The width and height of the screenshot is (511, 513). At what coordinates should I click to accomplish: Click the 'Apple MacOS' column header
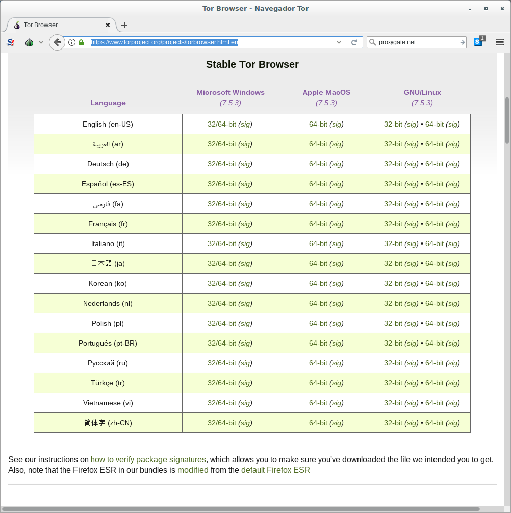(326, 92)
